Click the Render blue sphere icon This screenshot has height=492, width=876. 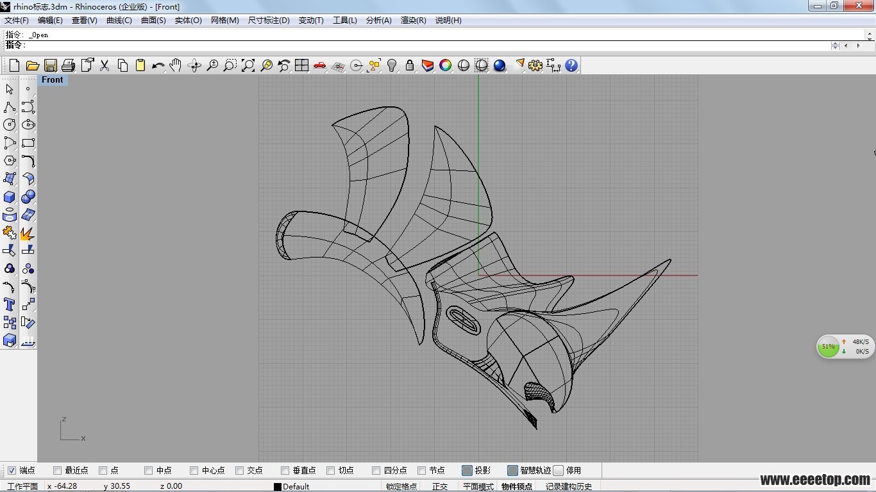pos(500,65)
